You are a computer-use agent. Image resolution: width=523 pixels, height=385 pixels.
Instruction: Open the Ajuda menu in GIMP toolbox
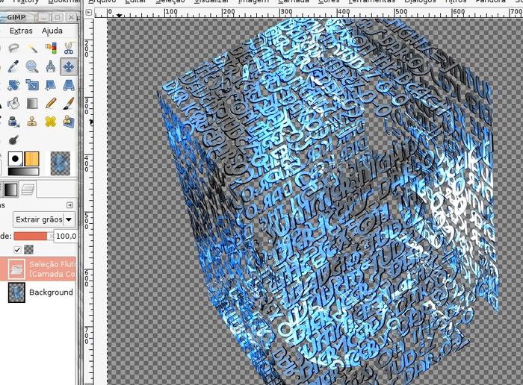click(x=52, y=31)
